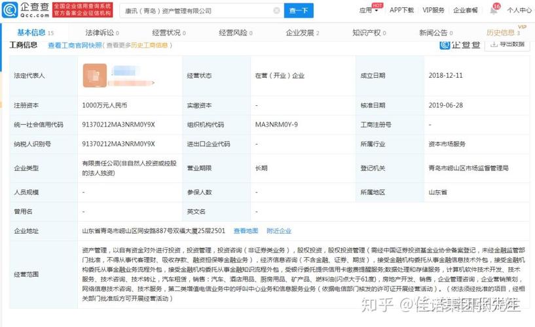Expand the 应用 dropdown menu
The height and width of the screenshot is (327, 535).
click(x=369, y=10)
